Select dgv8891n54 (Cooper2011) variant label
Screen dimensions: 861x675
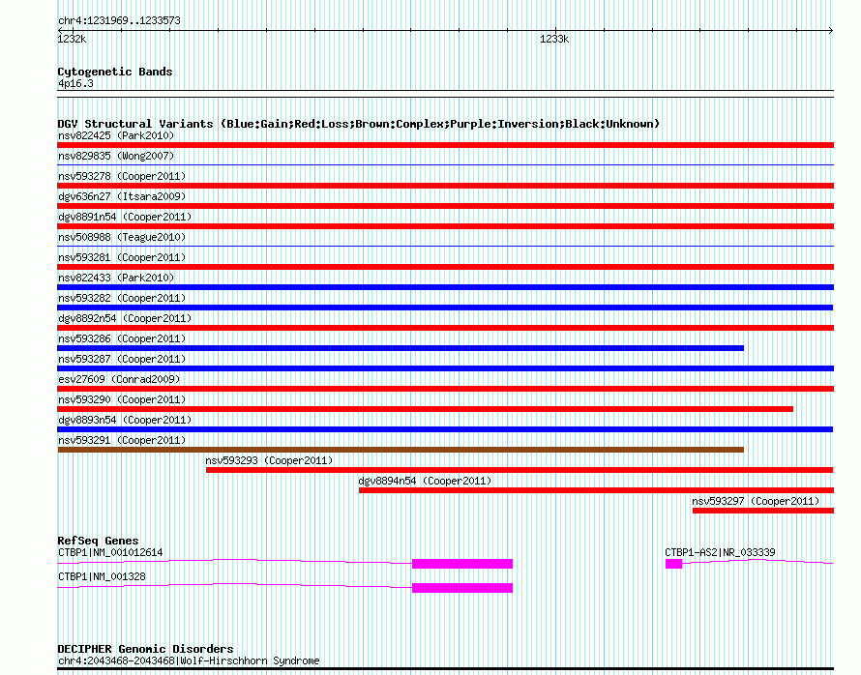tap(125, 217)
